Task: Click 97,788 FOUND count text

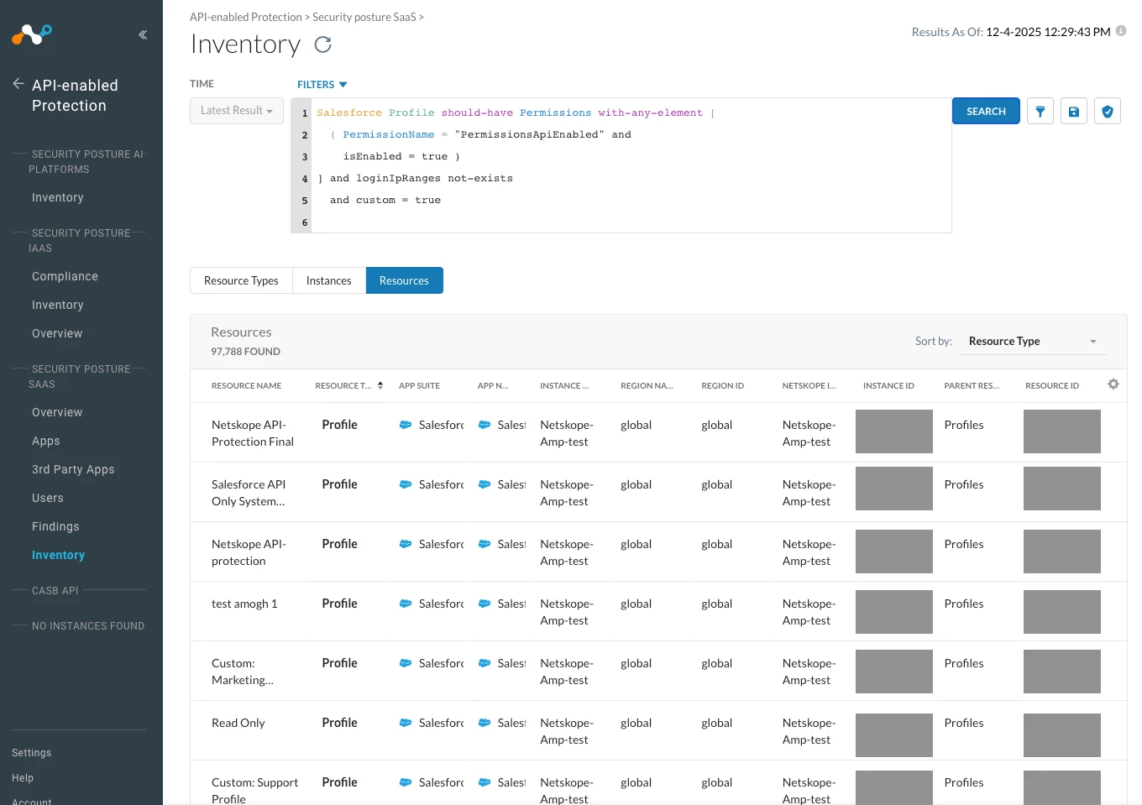Action: 245,352
